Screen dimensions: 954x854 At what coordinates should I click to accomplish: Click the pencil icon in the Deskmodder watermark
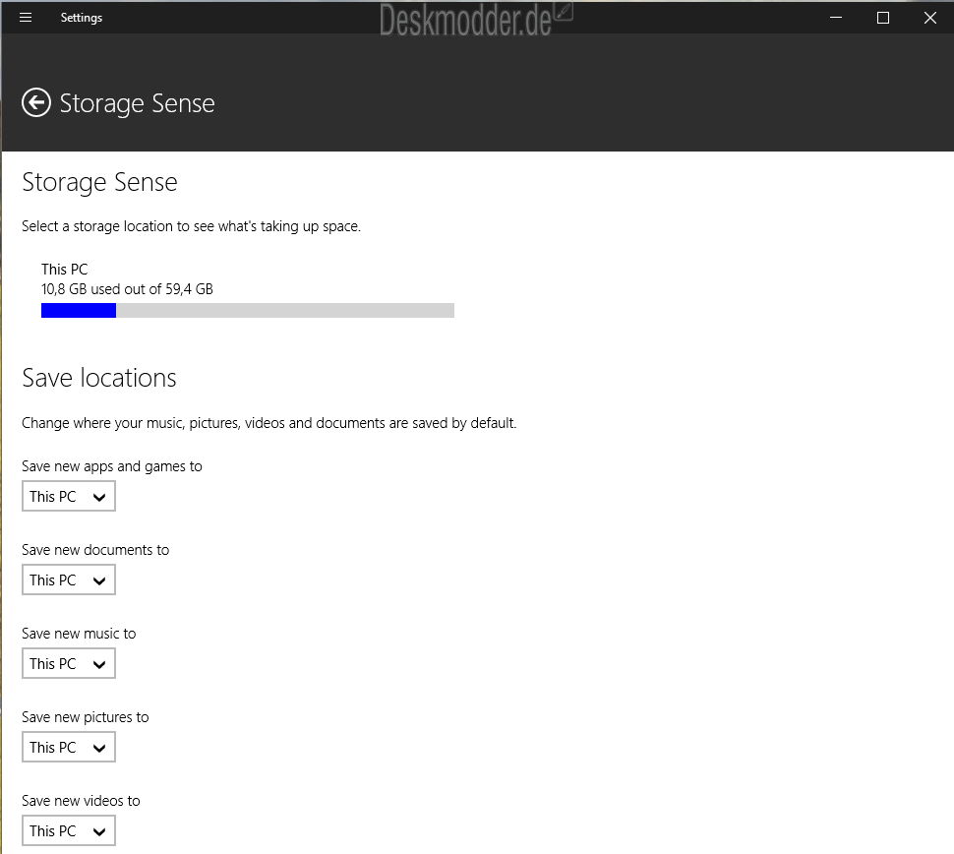[x=564, y=11]
